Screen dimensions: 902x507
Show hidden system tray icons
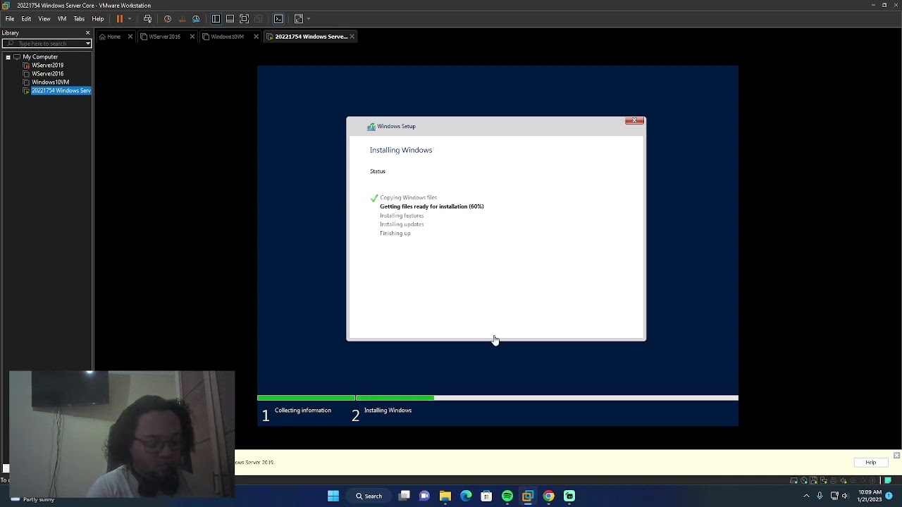click(806, 496)
